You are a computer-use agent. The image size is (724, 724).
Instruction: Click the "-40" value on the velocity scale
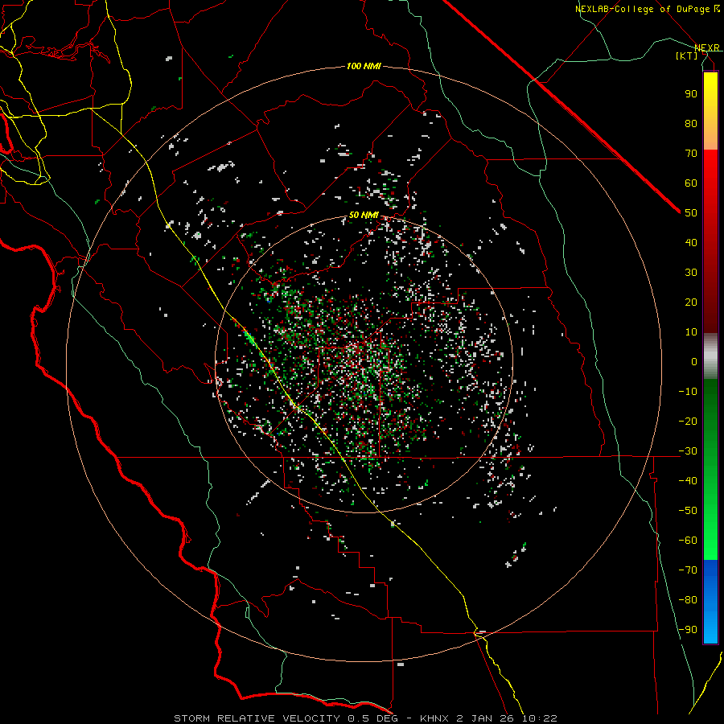pos(688,481)
